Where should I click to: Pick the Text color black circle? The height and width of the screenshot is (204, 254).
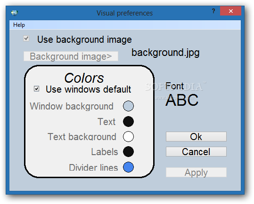tap(128, 121)
